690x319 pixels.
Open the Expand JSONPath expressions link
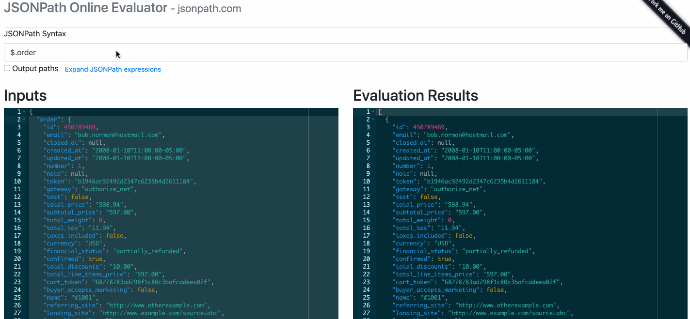(x=112, y=69)
